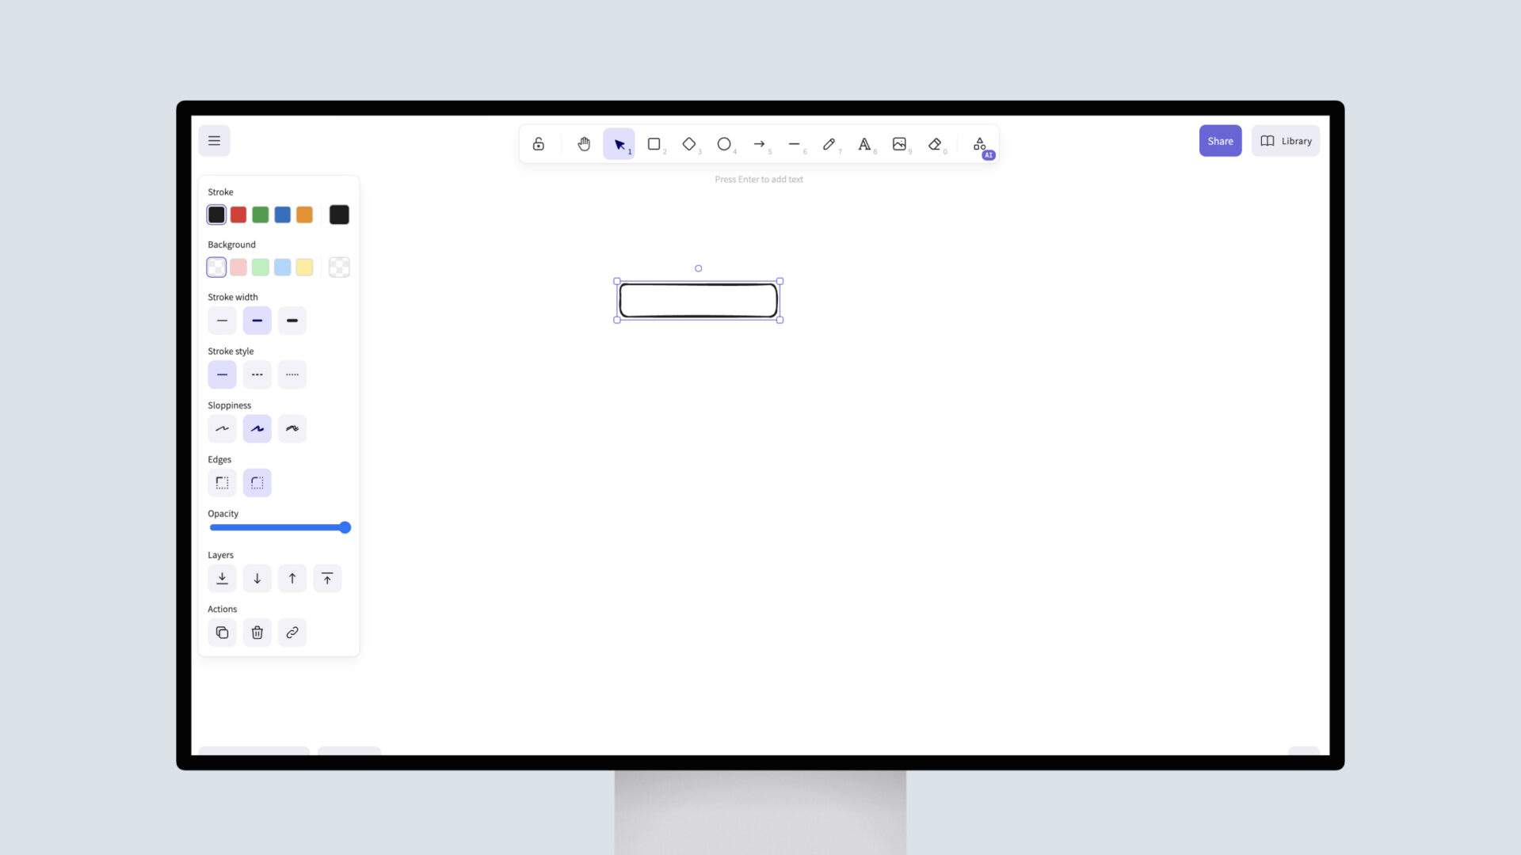Send the shape to back
The width and height of the screenshot is (1521, 855).
pyautogui.click(x=222, y=579)
